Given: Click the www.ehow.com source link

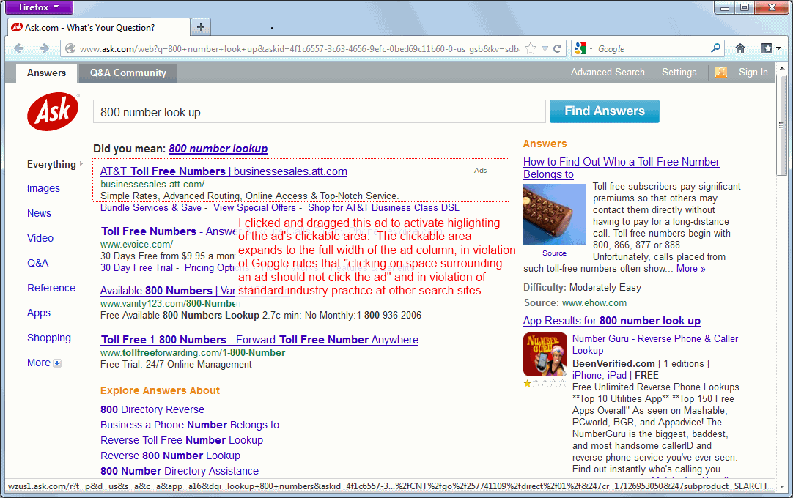Looking at the screenshot, I should point(594,303).
